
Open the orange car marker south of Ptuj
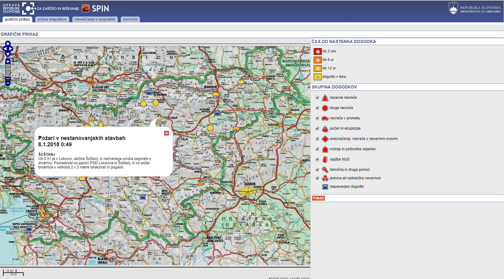point(236,128)
